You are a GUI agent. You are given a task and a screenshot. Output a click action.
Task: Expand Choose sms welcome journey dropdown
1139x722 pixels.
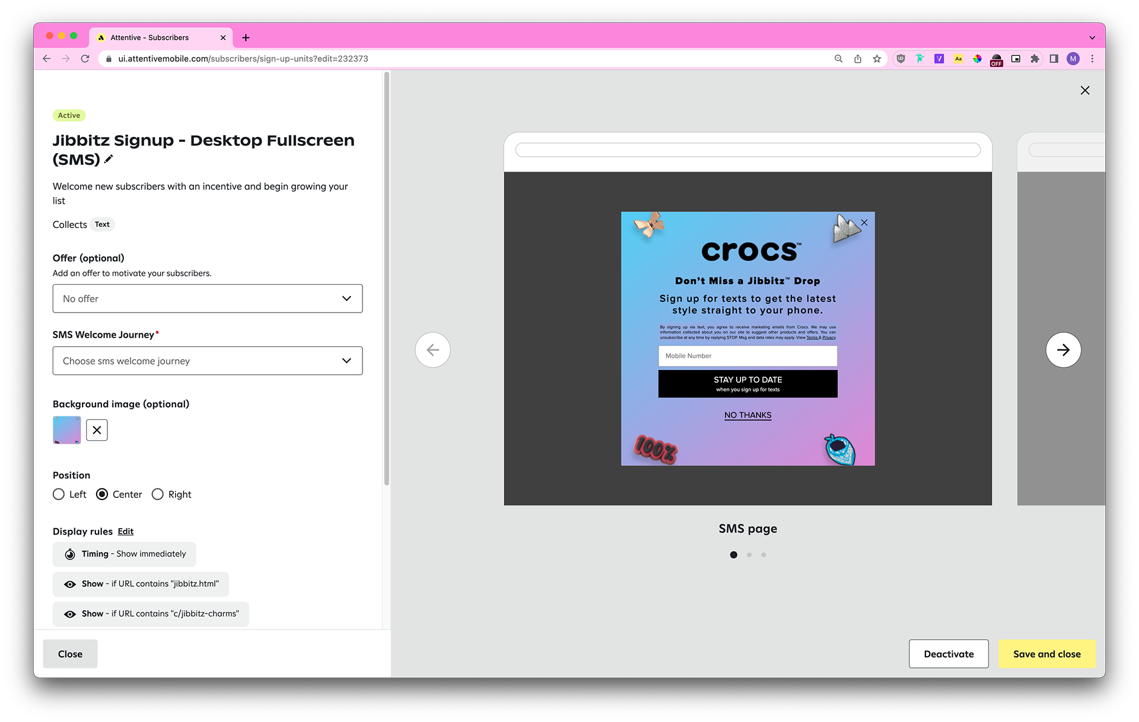click(x=207, y=361)
